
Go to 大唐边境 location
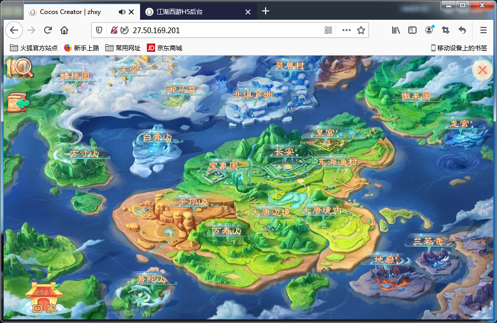tap(271, 212)
